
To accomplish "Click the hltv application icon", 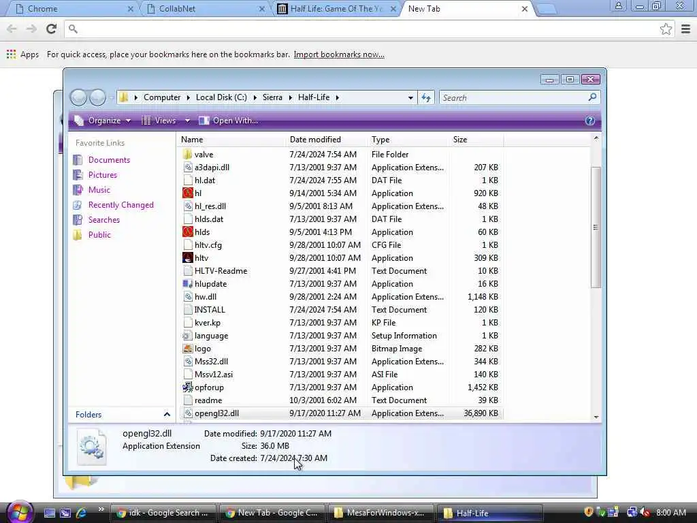I will tap(188, 257).
